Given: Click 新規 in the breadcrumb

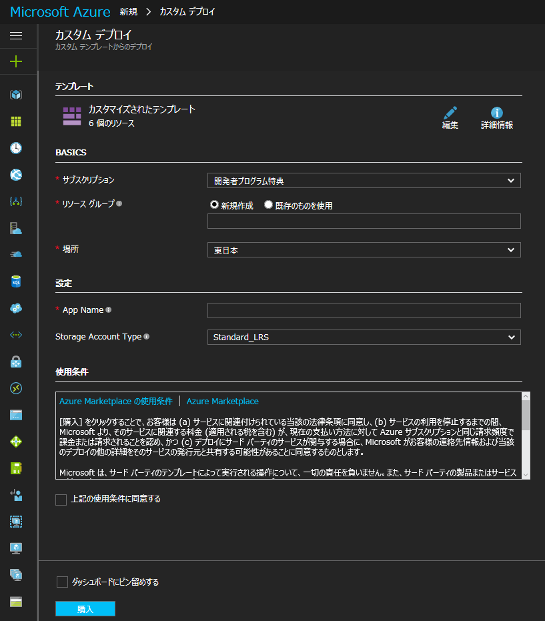Looking at the screenshot, I should (x=128, y=12).
